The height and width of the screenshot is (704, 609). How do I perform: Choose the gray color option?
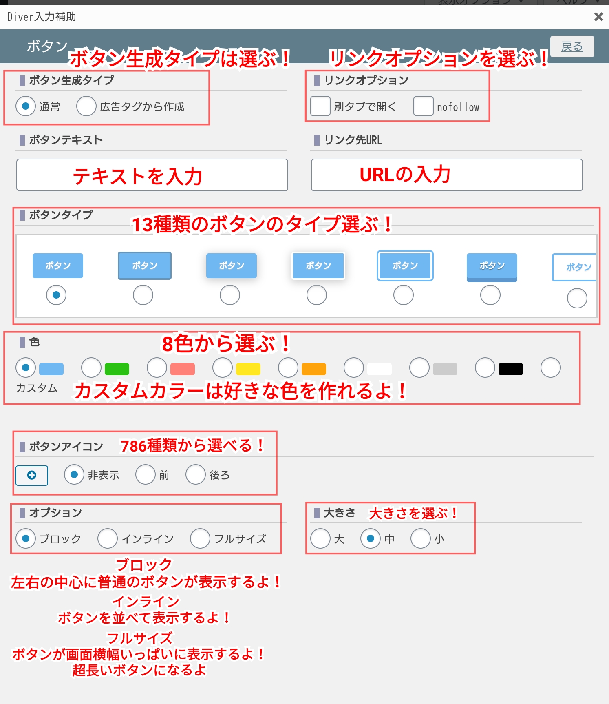tap(419, 367)
